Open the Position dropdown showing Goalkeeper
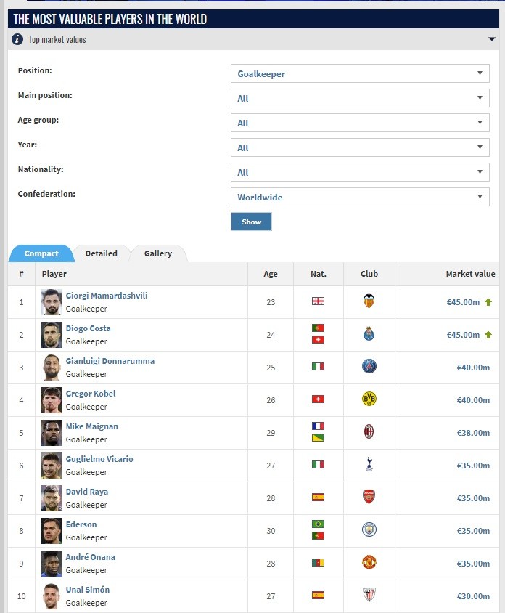505x613 pixels. [x=360, y=73]
